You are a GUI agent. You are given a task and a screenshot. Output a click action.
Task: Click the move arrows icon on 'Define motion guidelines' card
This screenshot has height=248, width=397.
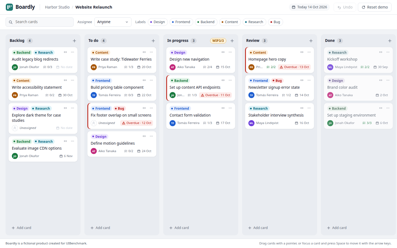tap(144, 136)
